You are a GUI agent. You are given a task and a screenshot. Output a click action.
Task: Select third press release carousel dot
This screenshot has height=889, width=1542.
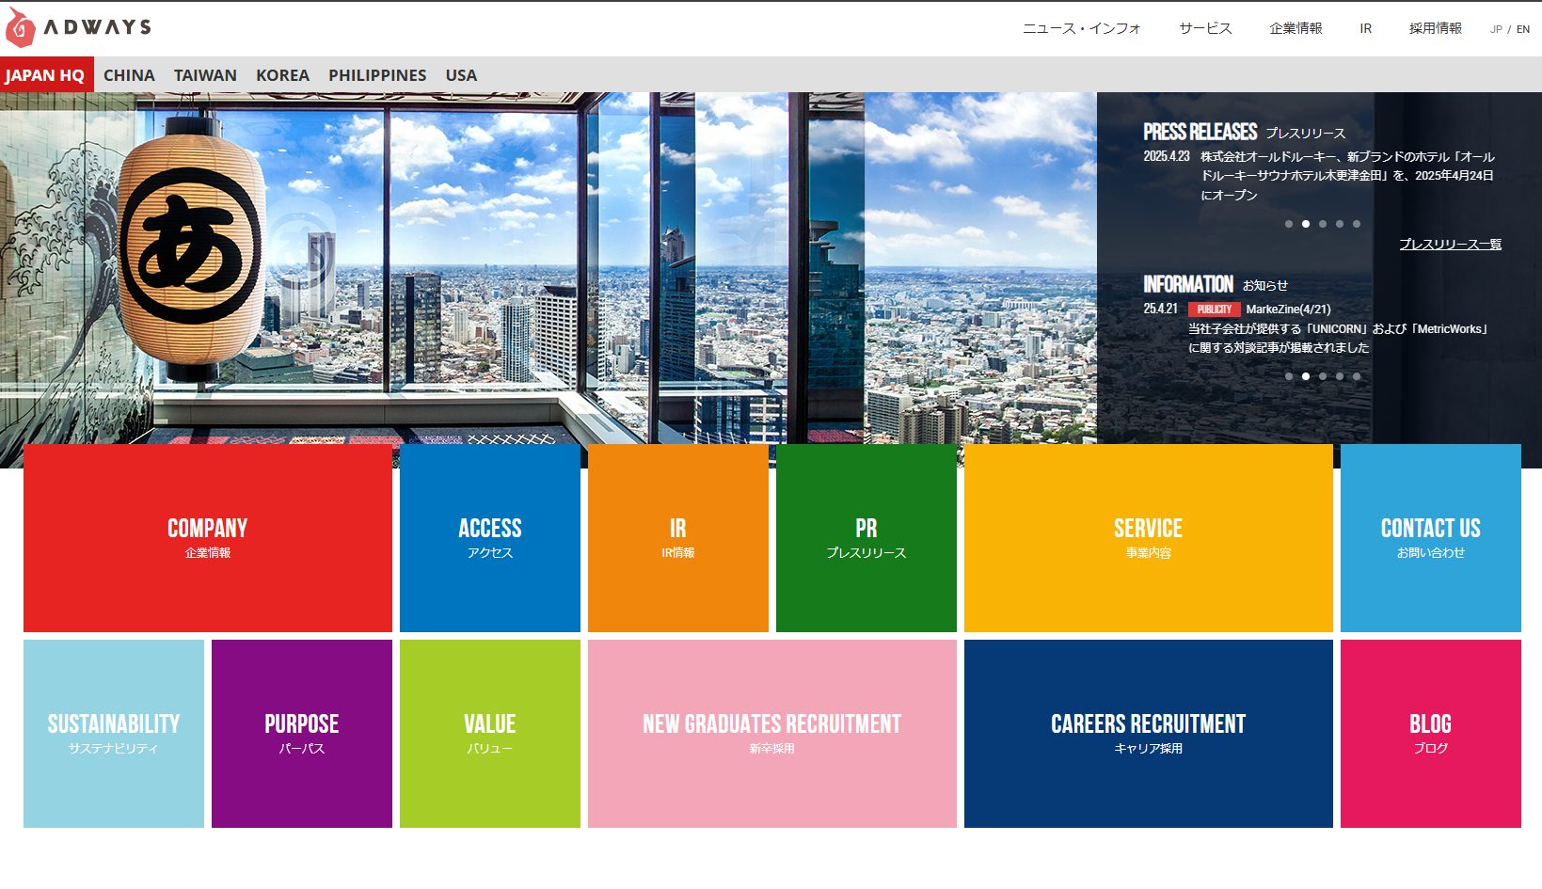1323,224
